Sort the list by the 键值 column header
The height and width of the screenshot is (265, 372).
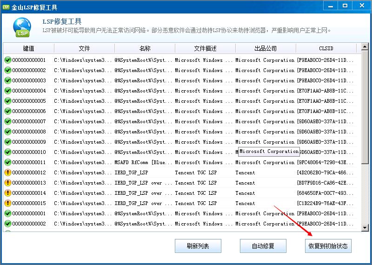pyautogui.click(x=29, y=48)
